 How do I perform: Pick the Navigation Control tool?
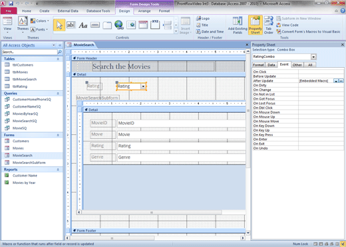click(143, 25)
